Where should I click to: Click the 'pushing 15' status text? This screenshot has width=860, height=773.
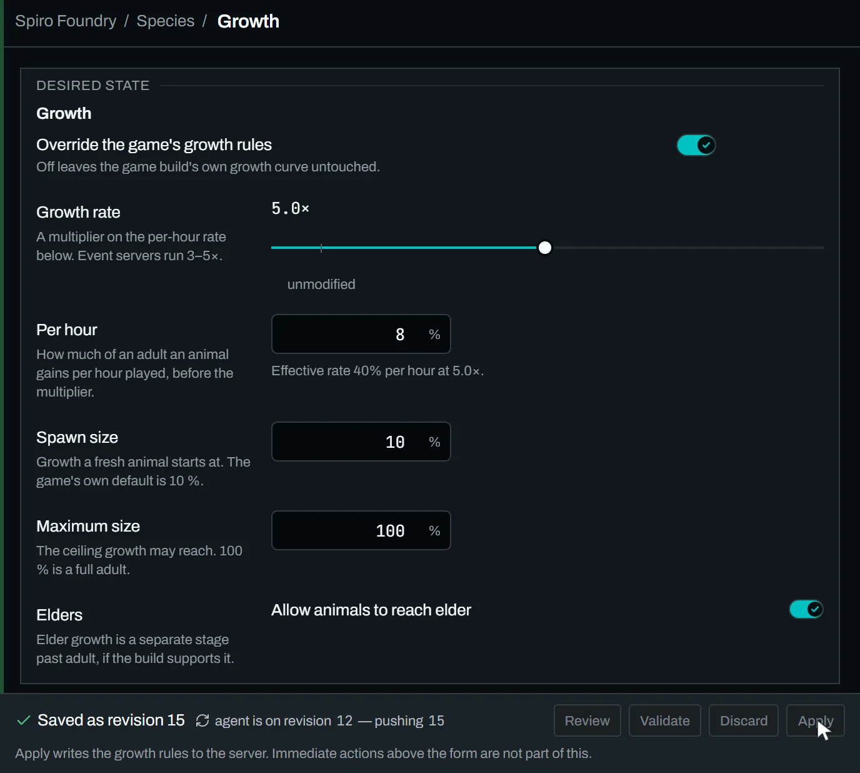[409, 720]
